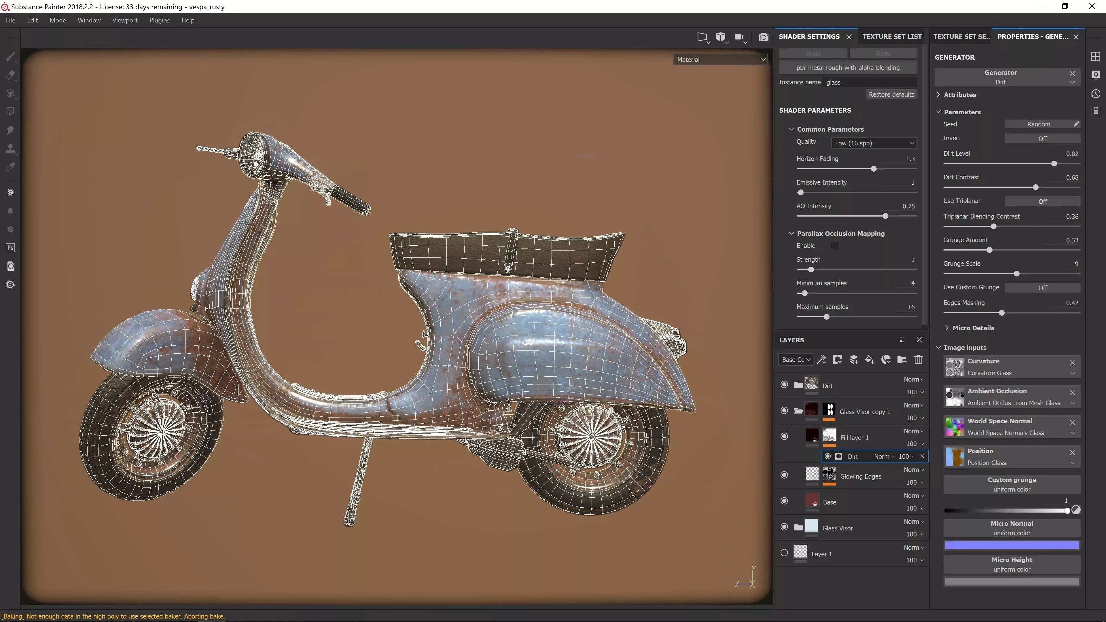Hide the Base layer

(784, 500)
